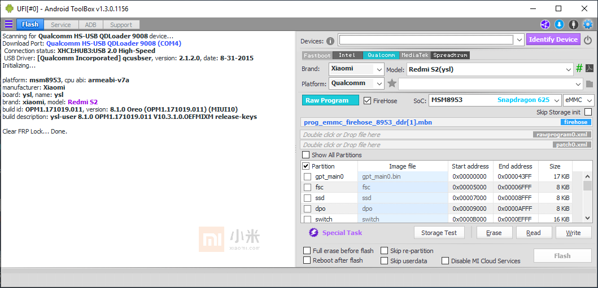The image size is (598, 288).
Task: Check the ssd partition checkbox
Action: coord(307,198)
